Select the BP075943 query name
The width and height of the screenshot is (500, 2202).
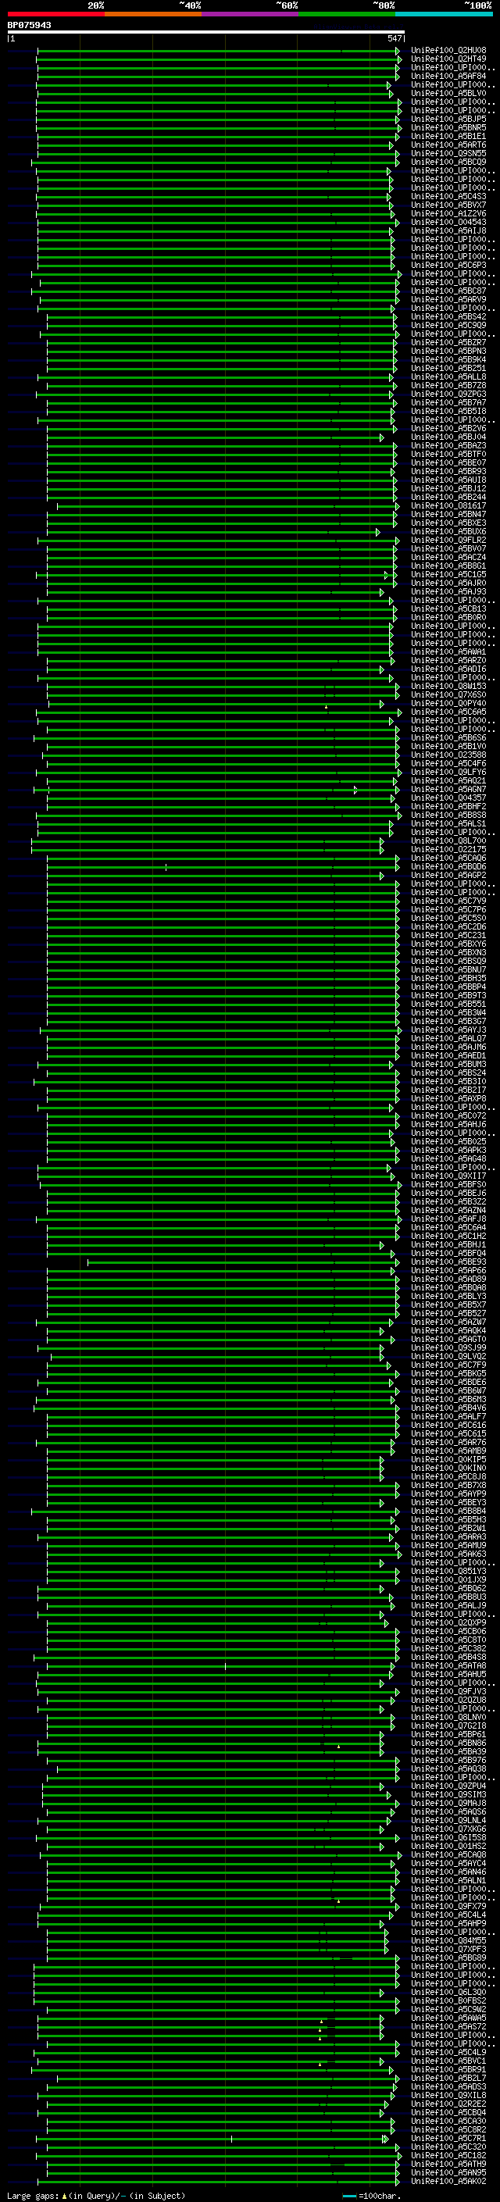[29, 26]
